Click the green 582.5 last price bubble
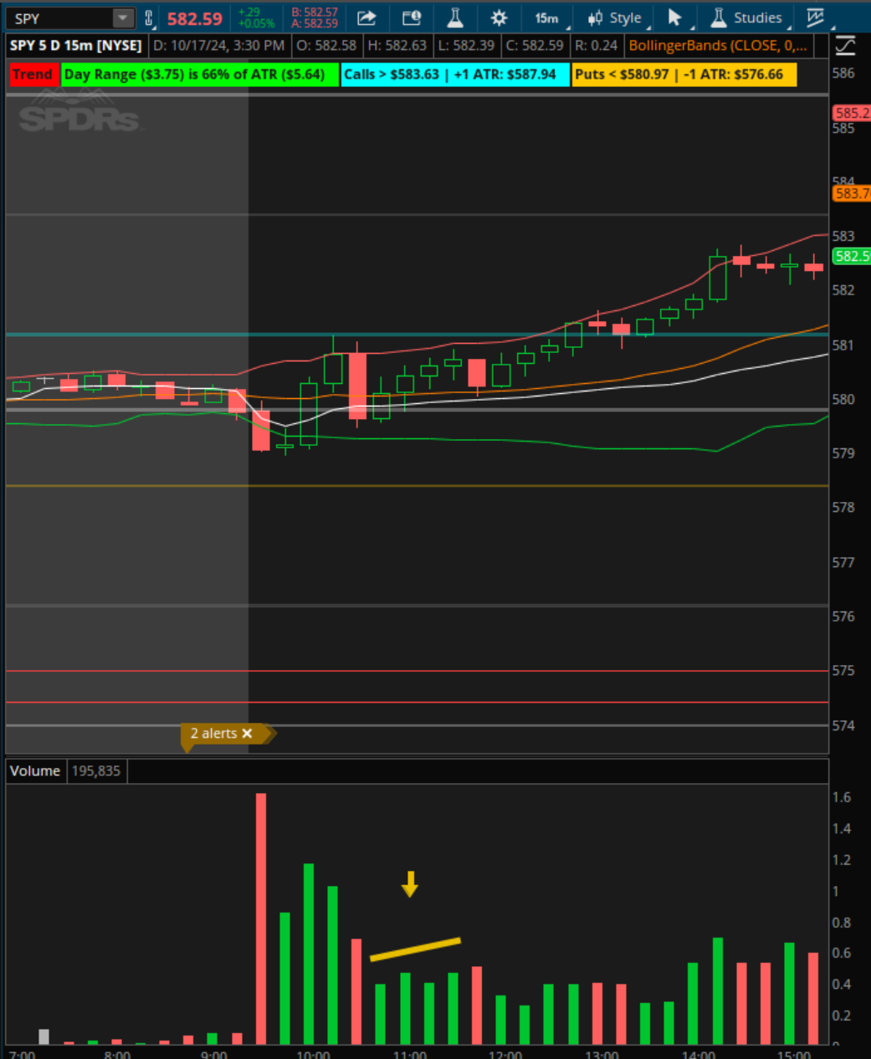Screen dimensions: 871x1059 point(851,256)
